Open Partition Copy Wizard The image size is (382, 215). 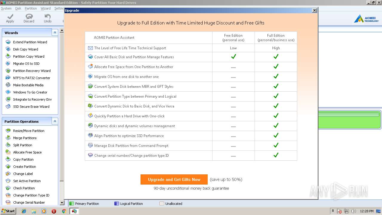tap(29, 56)
